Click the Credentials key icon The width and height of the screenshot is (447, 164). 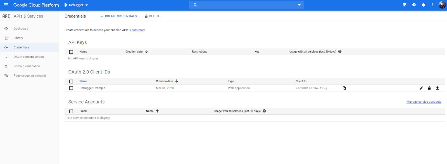click(x=6, y=47)
